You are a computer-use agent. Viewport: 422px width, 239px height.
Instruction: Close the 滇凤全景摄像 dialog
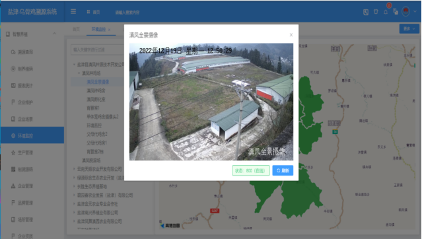pos(291,35)
